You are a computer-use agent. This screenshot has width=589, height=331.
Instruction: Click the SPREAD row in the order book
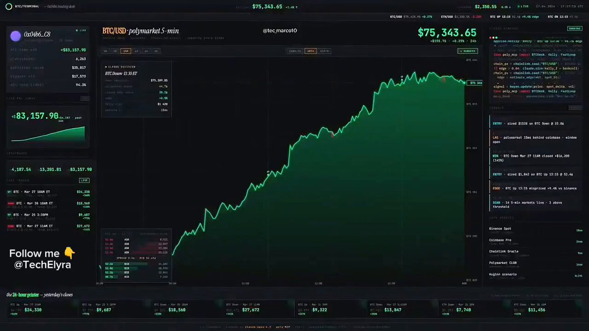(136, 258)
